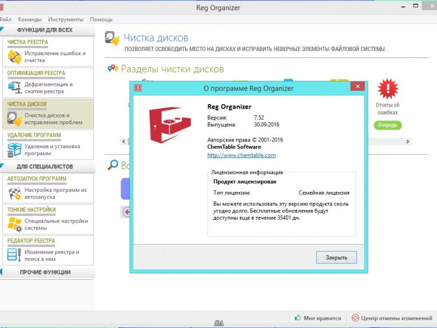
Task: Click the registry cleaning broom icon
Action: tap(15, 57)
